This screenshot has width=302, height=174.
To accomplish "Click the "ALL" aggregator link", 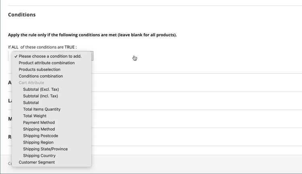I will point(15,47).
